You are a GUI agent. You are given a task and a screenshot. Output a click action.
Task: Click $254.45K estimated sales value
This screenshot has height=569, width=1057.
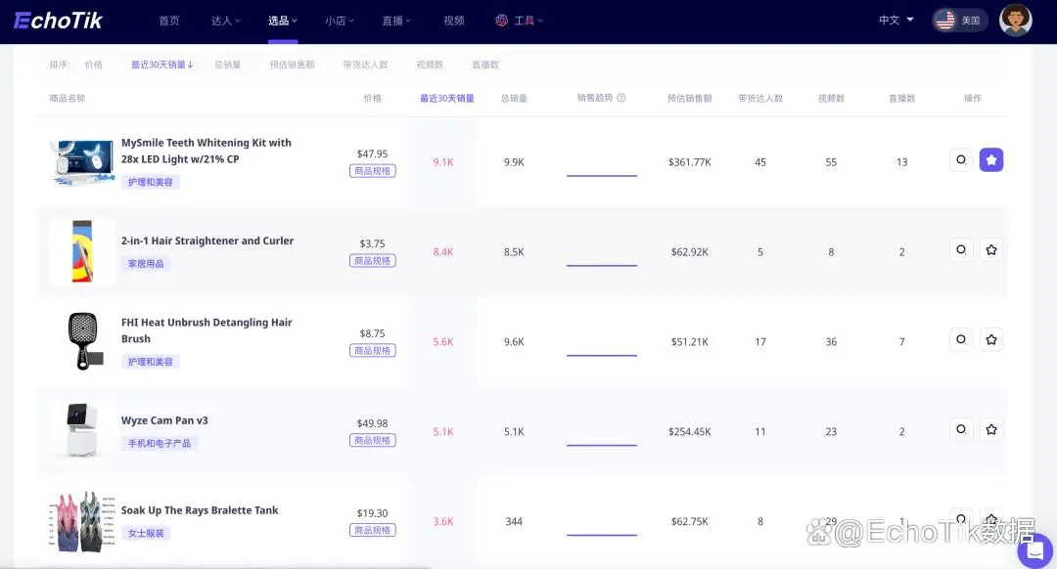[x=690, y=431]
